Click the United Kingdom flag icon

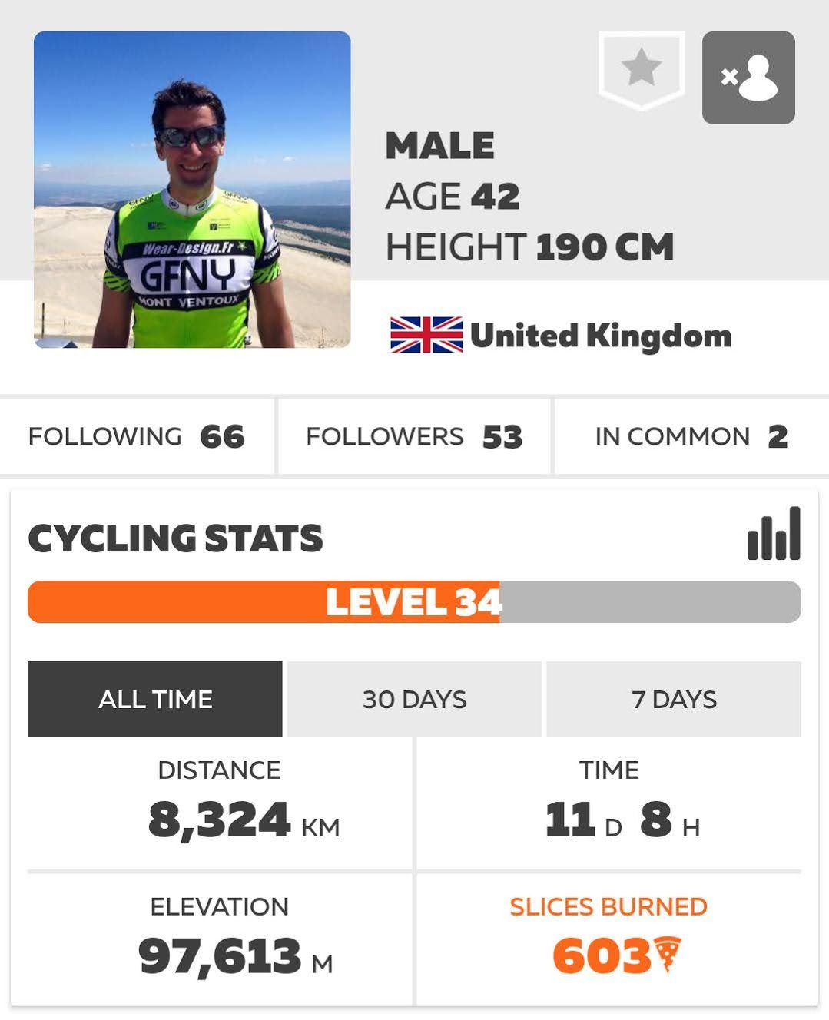coord(426,335)
